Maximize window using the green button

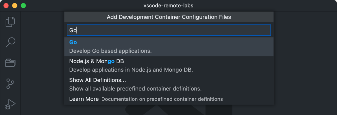pyautogui.click(x=23, y=6)
